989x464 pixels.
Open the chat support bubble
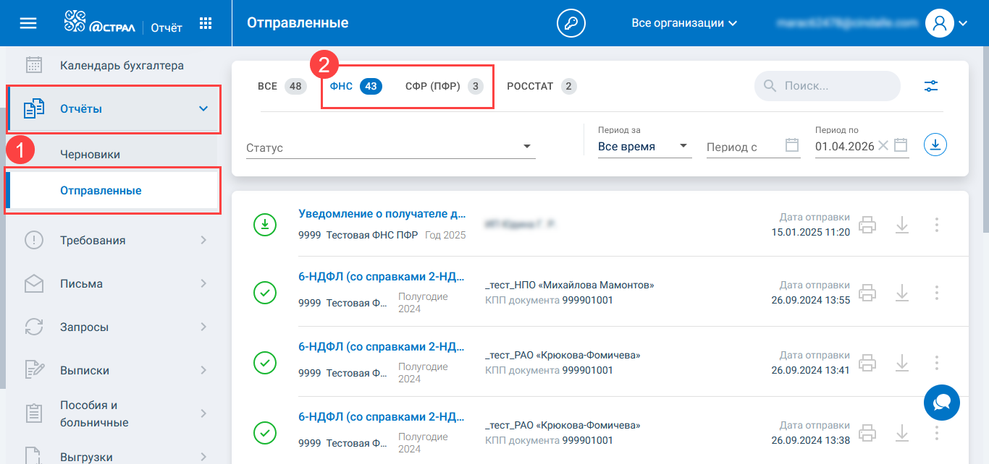coord(941,403)
